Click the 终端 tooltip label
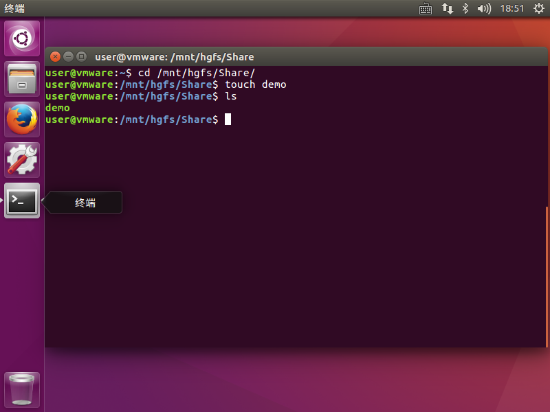Screen dimensions: 550x412 click(x=85, y=203)
